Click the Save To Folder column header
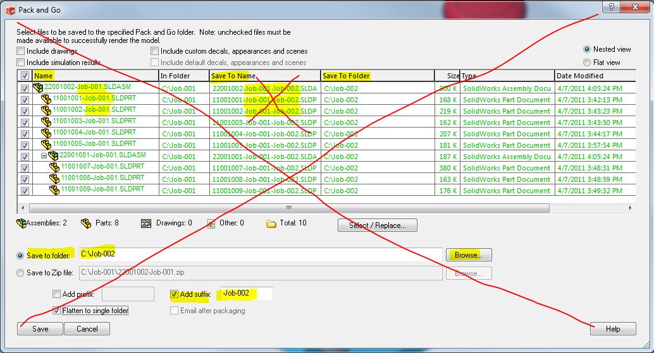654x353 pixels. click(378, 76)
